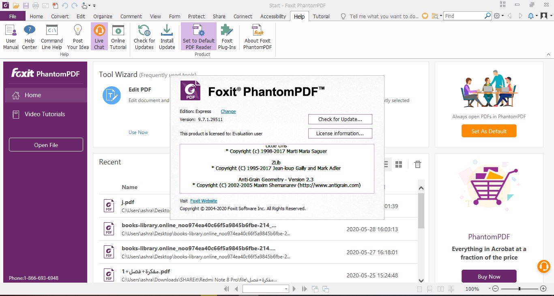Click the Redo arrow in the title bar

point(74,5)
